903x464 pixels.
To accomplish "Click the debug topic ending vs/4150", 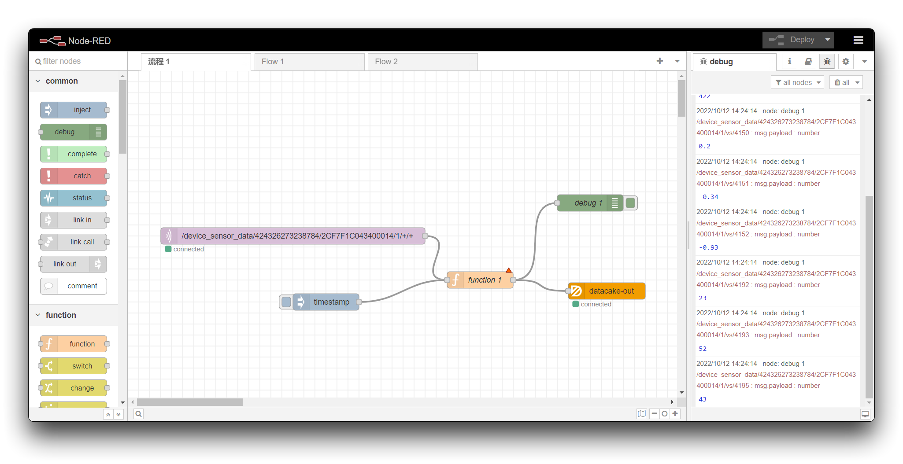I will click(x=776, y=128).
